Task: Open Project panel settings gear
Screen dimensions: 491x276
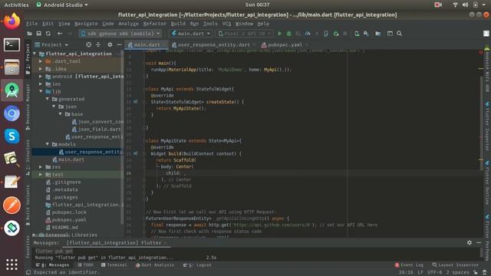Action: pyautogui.click(x=110, y=44)
